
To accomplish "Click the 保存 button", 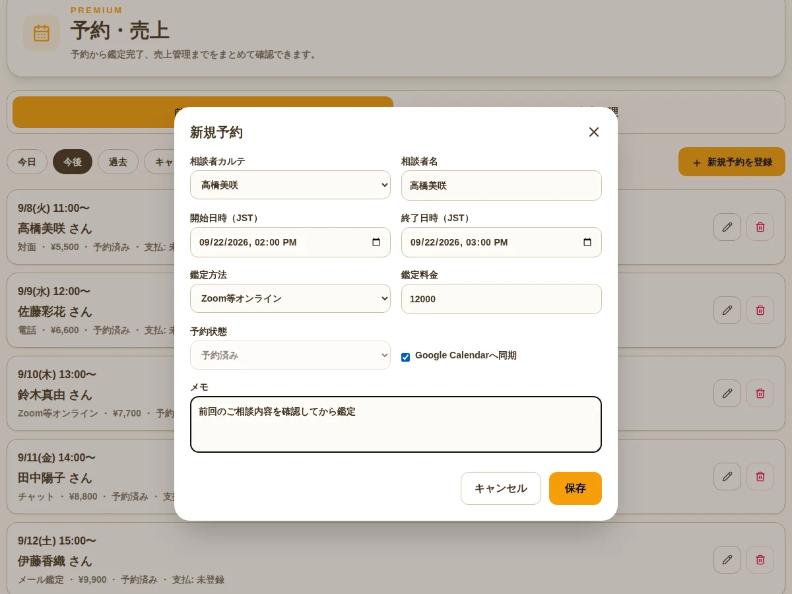I will (576, 488).
